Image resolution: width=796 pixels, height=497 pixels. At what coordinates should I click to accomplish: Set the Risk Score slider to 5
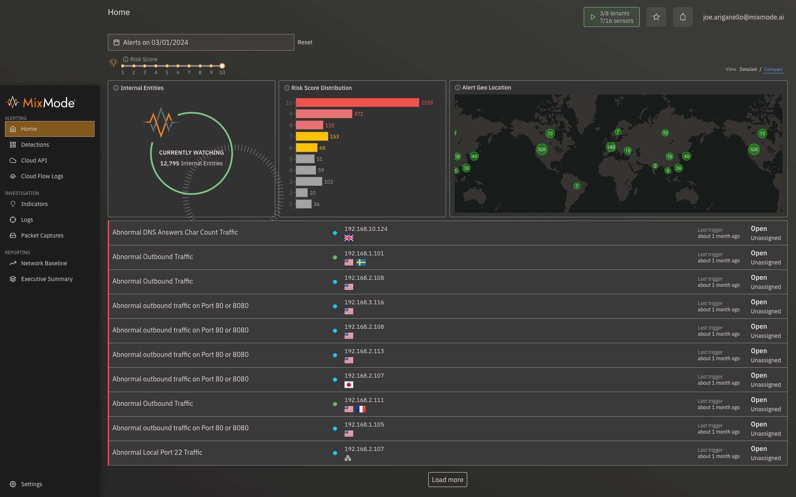pyautogui.click(x=167, y=66)
